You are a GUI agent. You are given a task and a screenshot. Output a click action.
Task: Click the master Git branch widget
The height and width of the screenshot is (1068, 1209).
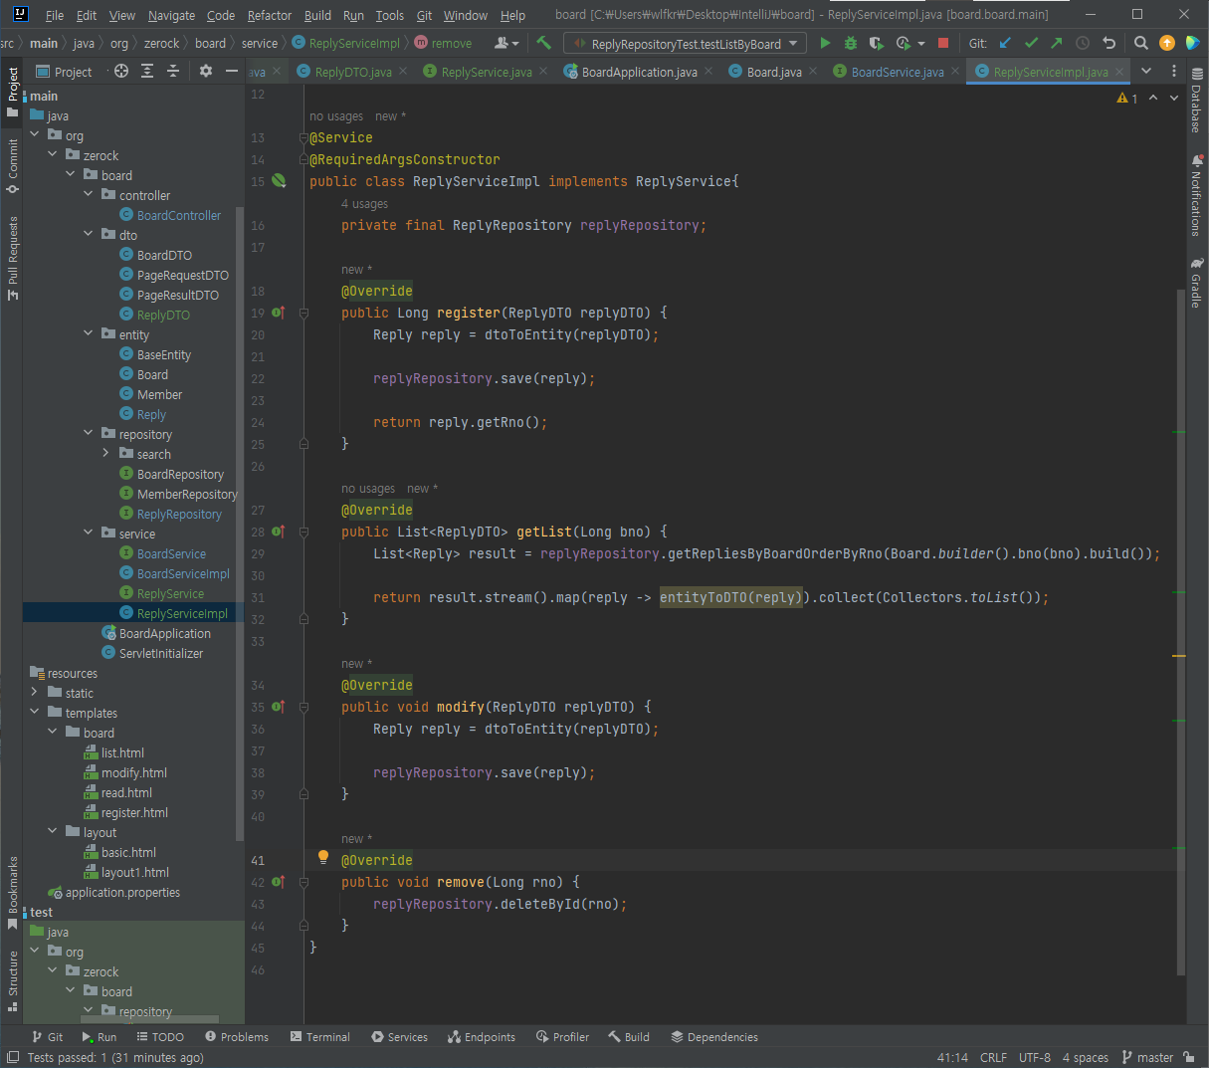point(1147,1058)
